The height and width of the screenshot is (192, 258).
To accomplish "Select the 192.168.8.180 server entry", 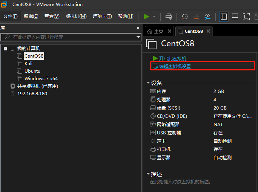I will [32, 94].
